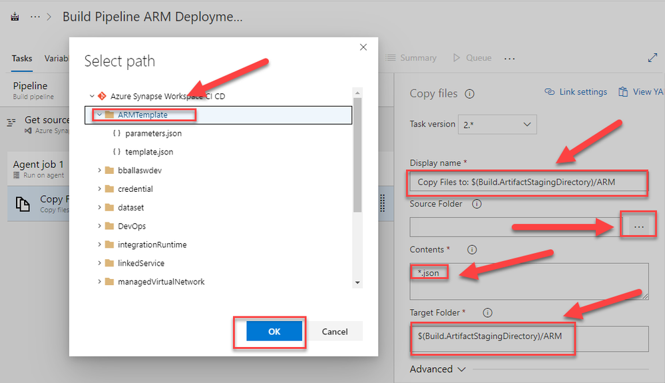This screenshot has width=665, height=383.
Task: Click the Get sources list icon
Action: (x=11, y=123)
